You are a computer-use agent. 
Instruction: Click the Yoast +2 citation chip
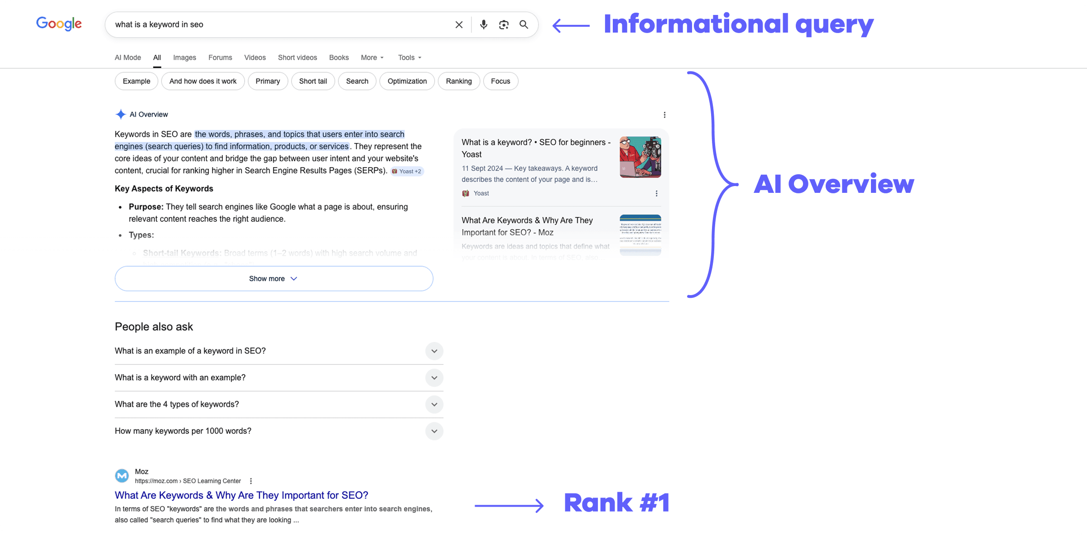[407, 171]
